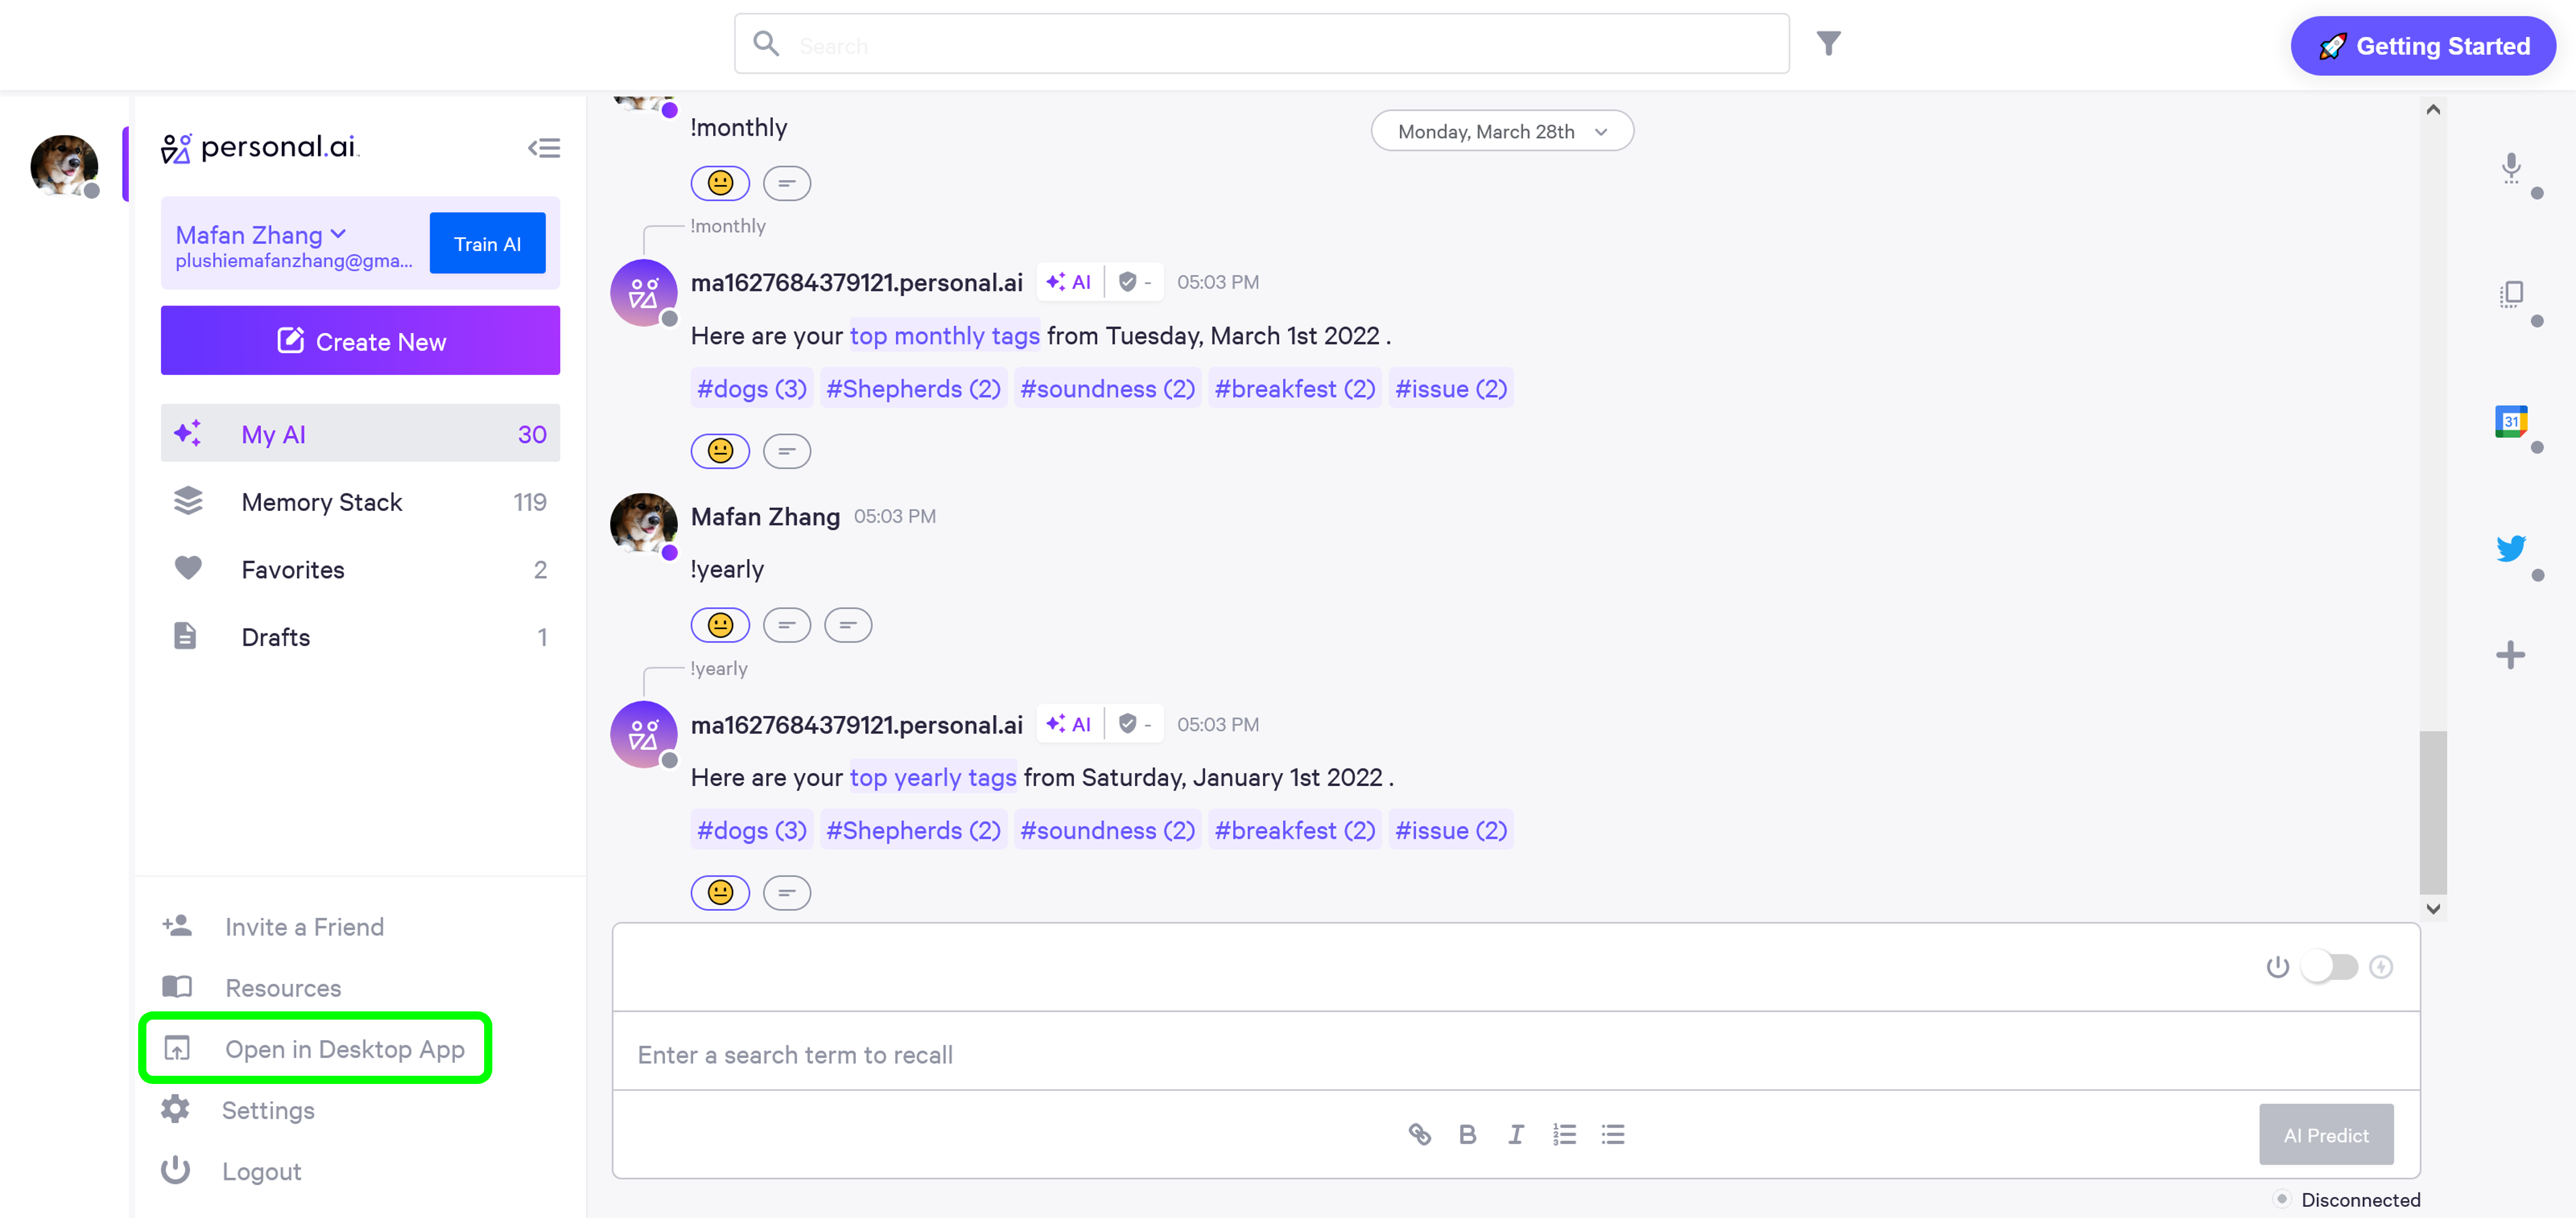Toggle bold formatting in the editor

[x=1467, y=1134]
